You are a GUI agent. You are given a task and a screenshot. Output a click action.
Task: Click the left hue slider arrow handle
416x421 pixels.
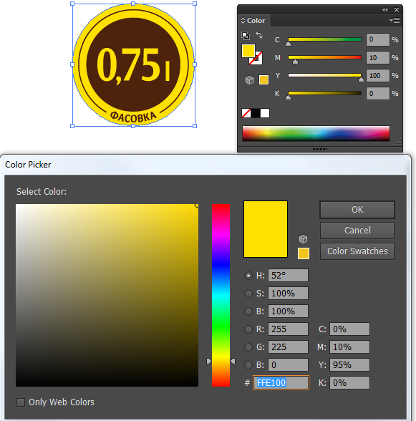pyautogui.click(x=208, y=362)
